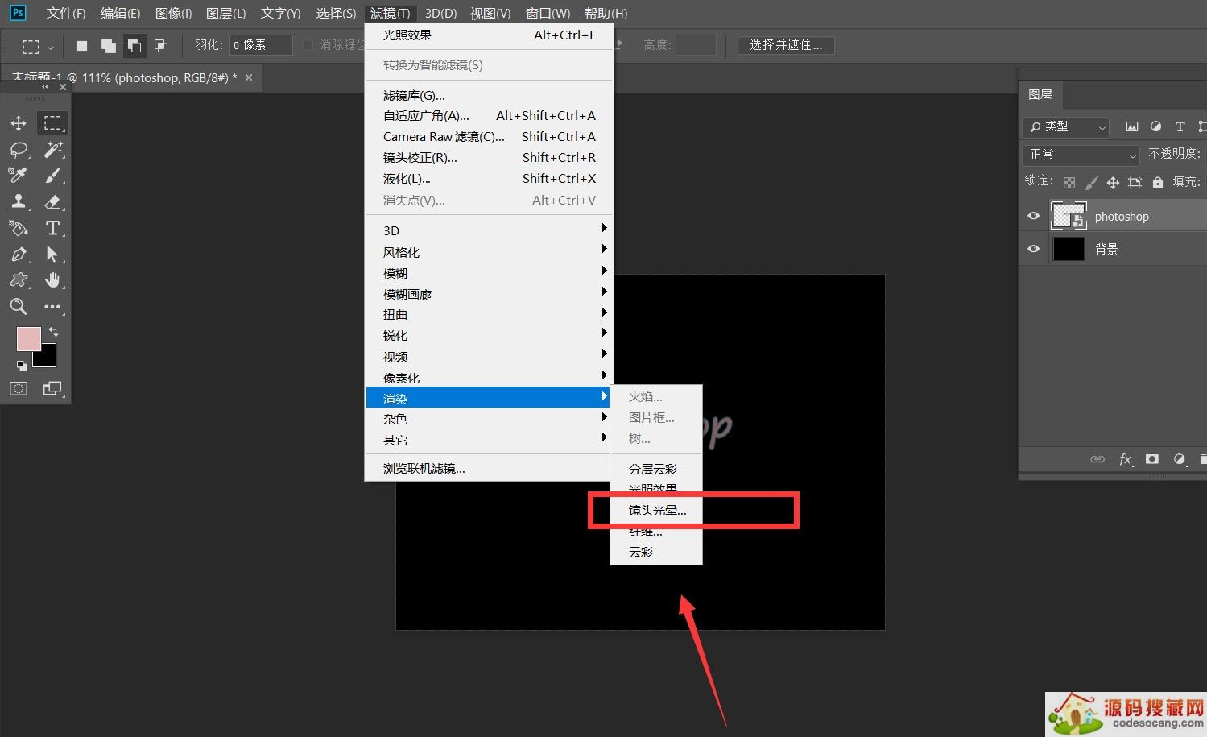The image size is (1207, 737).
Task: Expand the 锐化 submenu
Action: (x=490, y=336)
